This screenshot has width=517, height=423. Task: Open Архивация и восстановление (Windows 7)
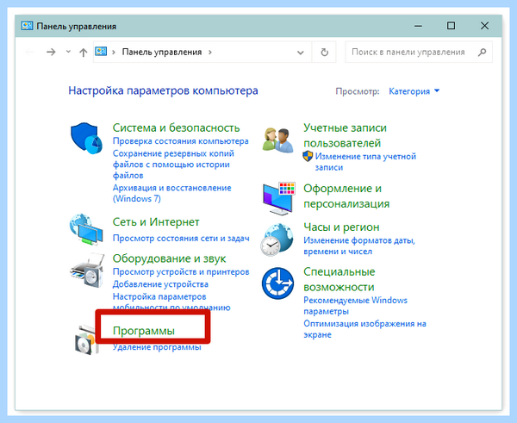[x=171, y=193]
